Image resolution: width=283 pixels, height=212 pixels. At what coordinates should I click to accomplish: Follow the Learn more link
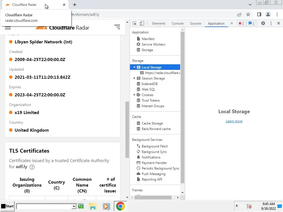(x=234, y=121)
